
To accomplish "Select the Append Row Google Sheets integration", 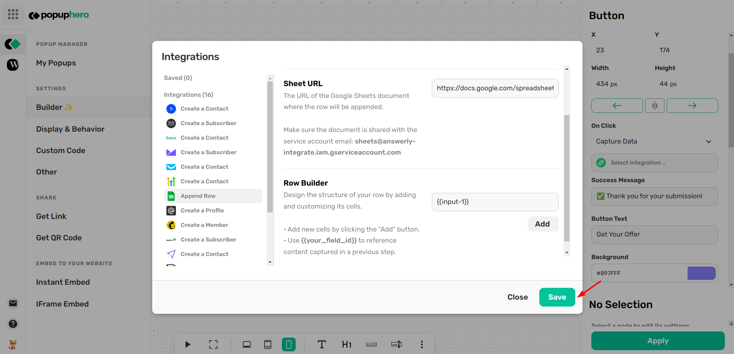I will 199,196.
